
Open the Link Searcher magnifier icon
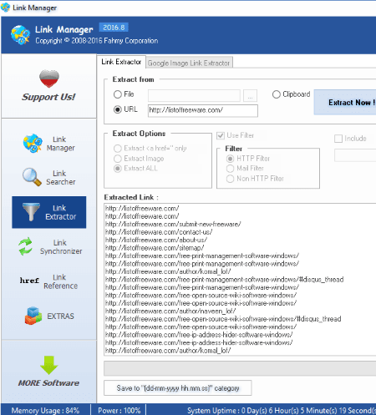click(32, 177)
